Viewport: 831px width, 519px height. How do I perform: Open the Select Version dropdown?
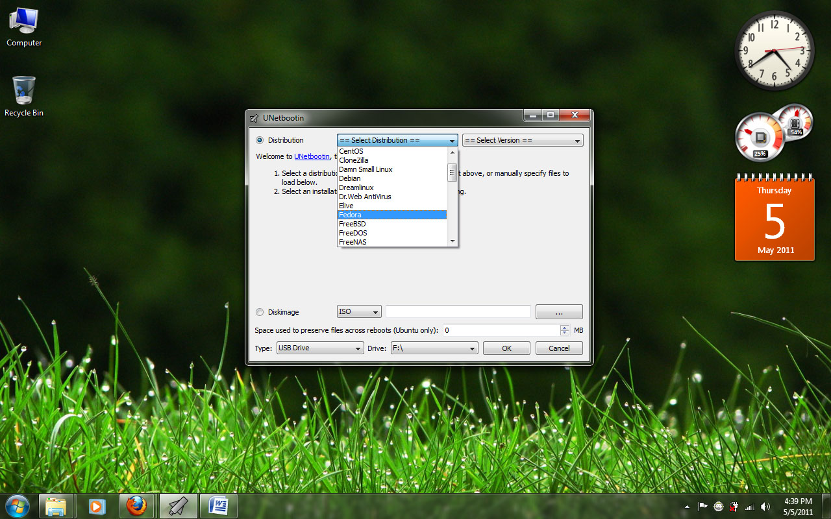pos(523,140)
